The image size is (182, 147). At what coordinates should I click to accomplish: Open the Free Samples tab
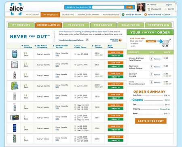(x=103, y=25)
